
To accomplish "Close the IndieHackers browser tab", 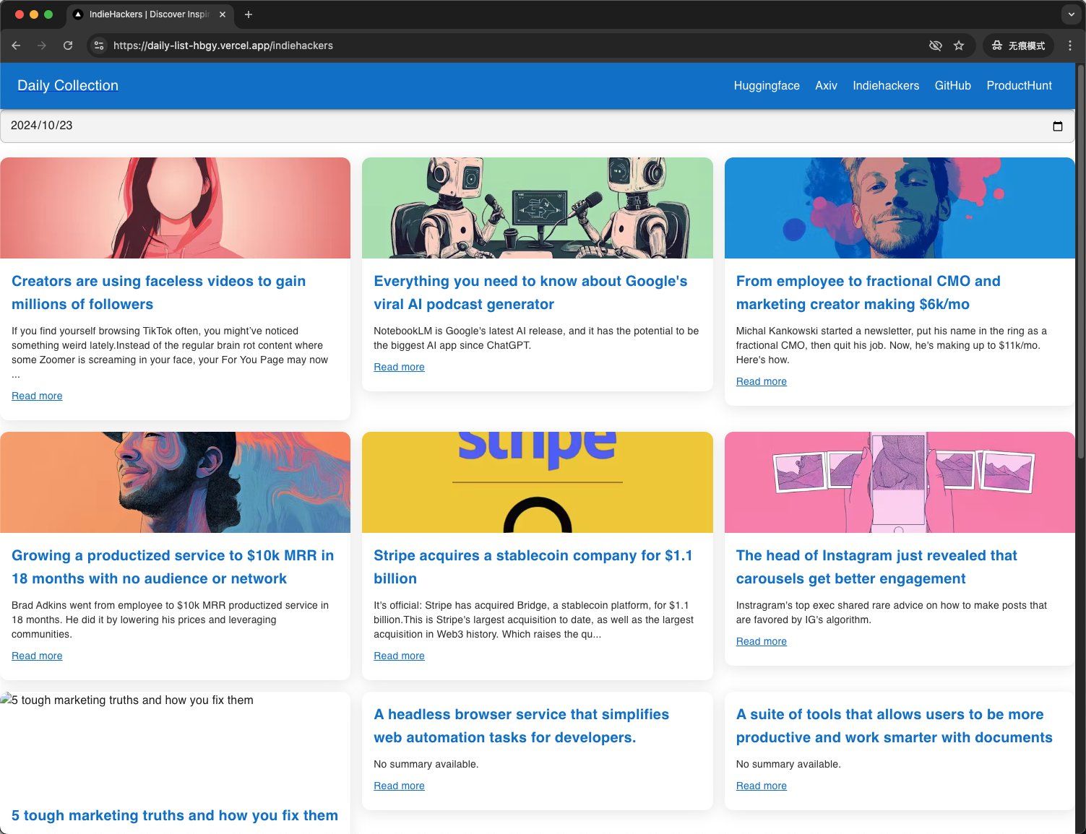I will 223,14.
